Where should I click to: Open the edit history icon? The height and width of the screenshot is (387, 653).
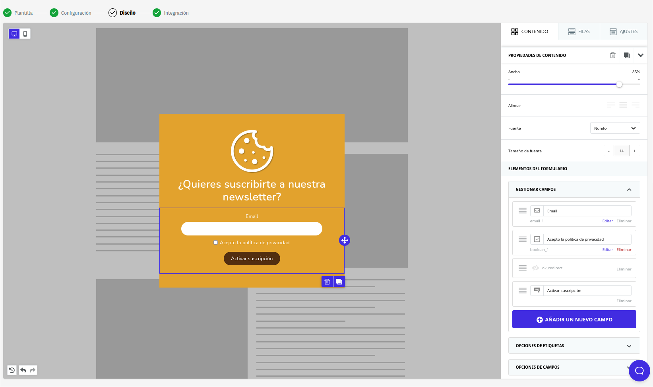[x=12, y=370]
